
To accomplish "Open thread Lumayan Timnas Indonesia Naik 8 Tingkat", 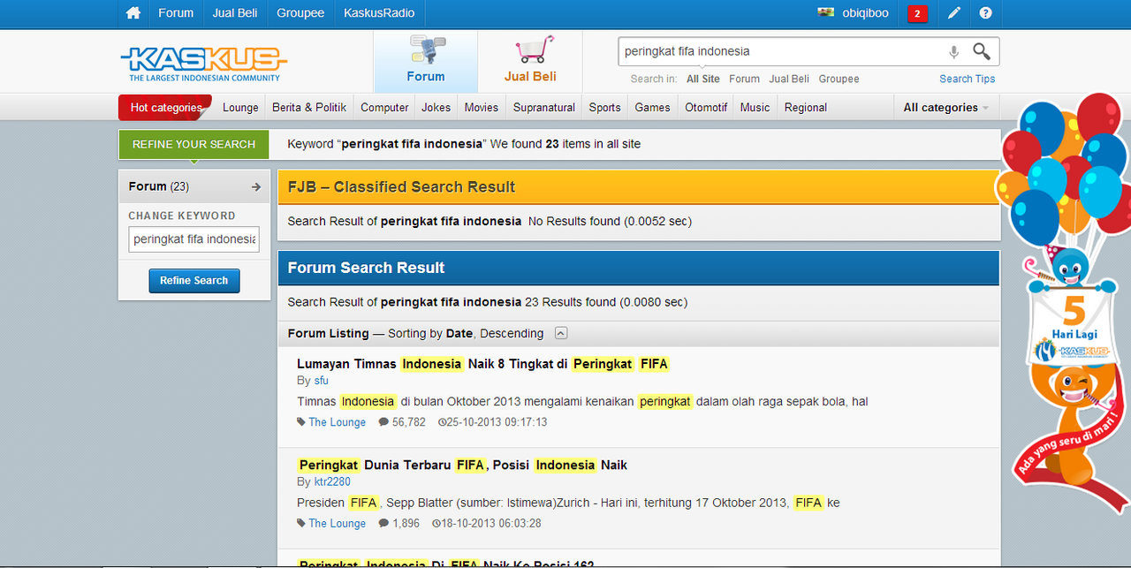I will coord(482,364).
